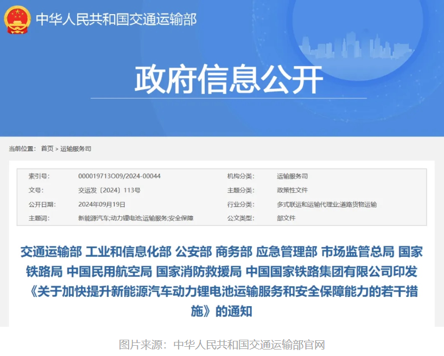The height and width of the screenshot is (356, 444).
Task: Click the 行业分类 field label
Action: pyautogui.click(x=240, y=204)
